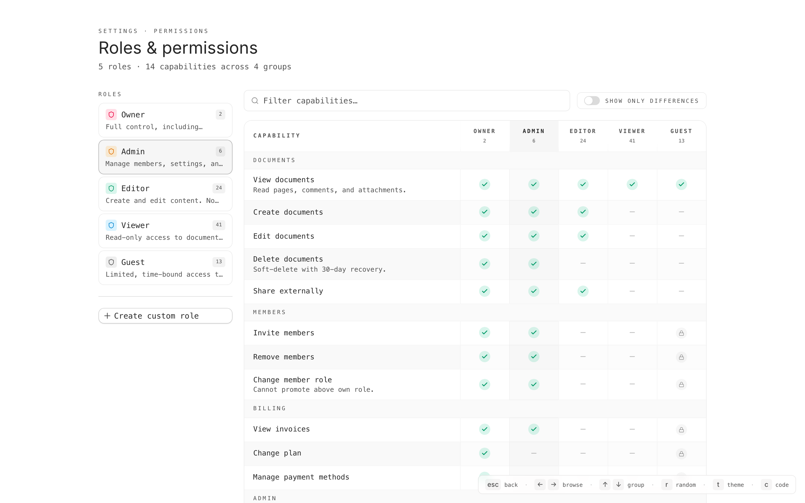Viewport: 805px width, 503px height.
Task: Select the Guest column header
Action: 681,136
